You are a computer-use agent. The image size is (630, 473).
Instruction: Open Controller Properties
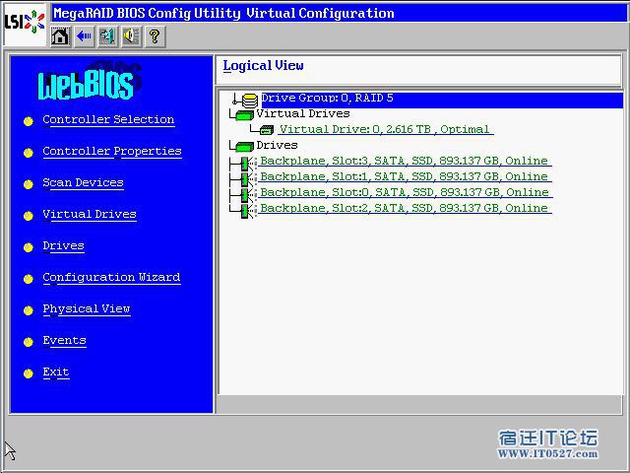coord(112,151)
